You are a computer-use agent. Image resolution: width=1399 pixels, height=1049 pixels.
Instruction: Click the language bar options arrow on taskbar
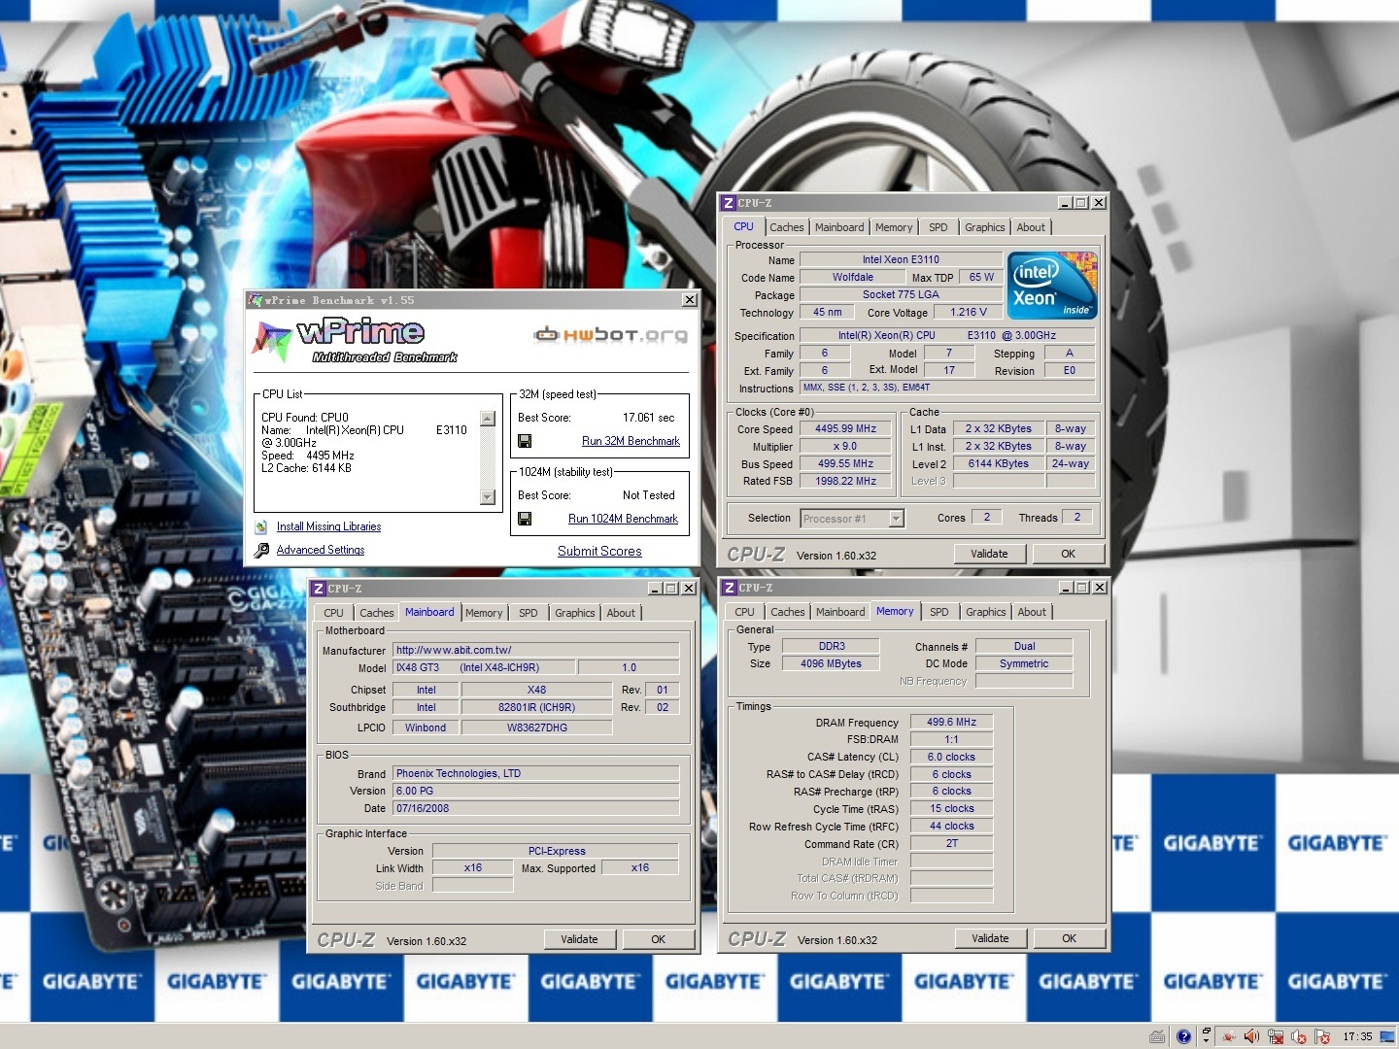click(1206, 1041)
